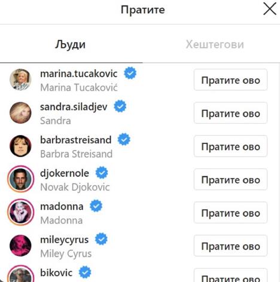Follow barbrastreisand with Пратите ово button
The height and width of the screenshot is (282, 280).
230,146
